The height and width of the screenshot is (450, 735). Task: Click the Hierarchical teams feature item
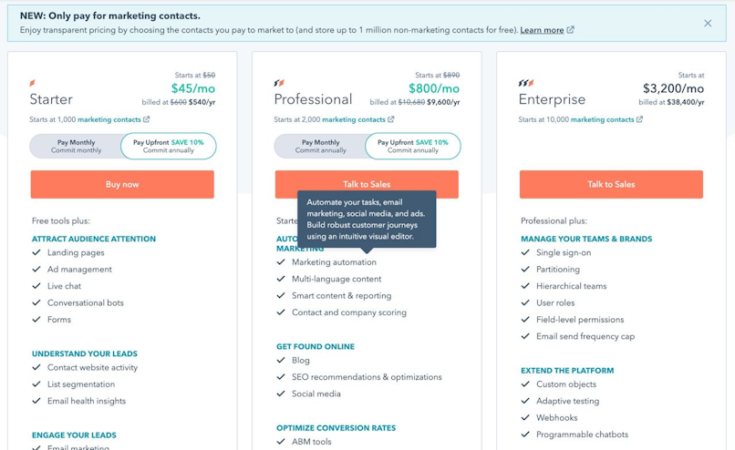coord(571,286)
